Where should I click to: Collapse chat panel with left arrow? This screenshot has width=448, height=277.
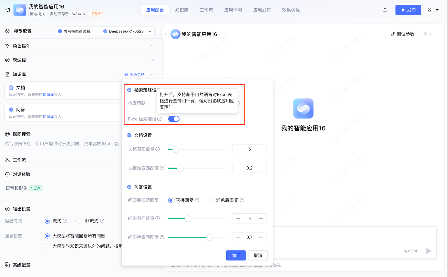pos(165,34)
